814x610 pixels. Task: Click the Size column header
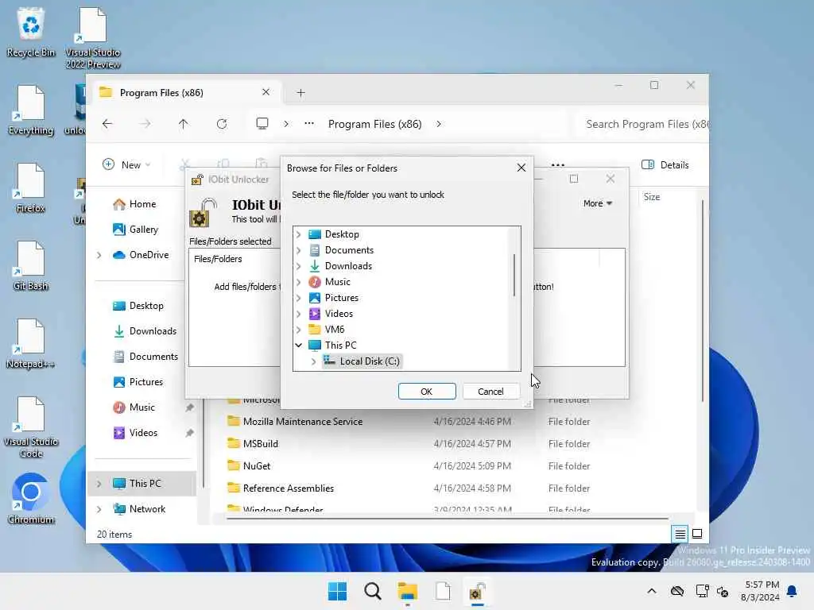click(x=652, y=197)
